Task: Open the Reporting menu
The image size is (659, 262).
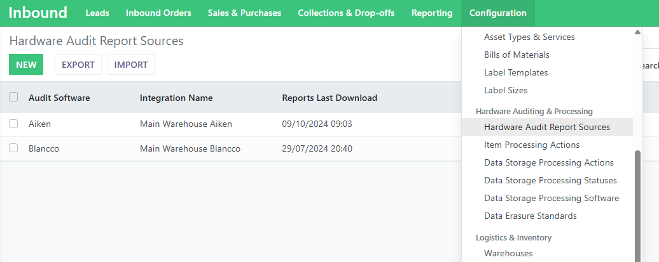Action: point(432,13)
